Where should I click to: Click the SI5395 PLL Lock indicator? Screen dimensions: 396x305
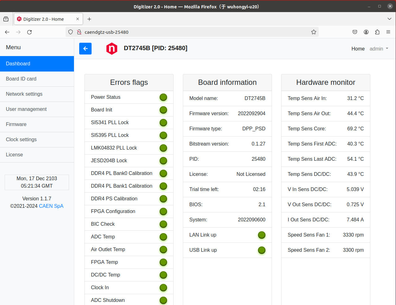tap(163, 135)
